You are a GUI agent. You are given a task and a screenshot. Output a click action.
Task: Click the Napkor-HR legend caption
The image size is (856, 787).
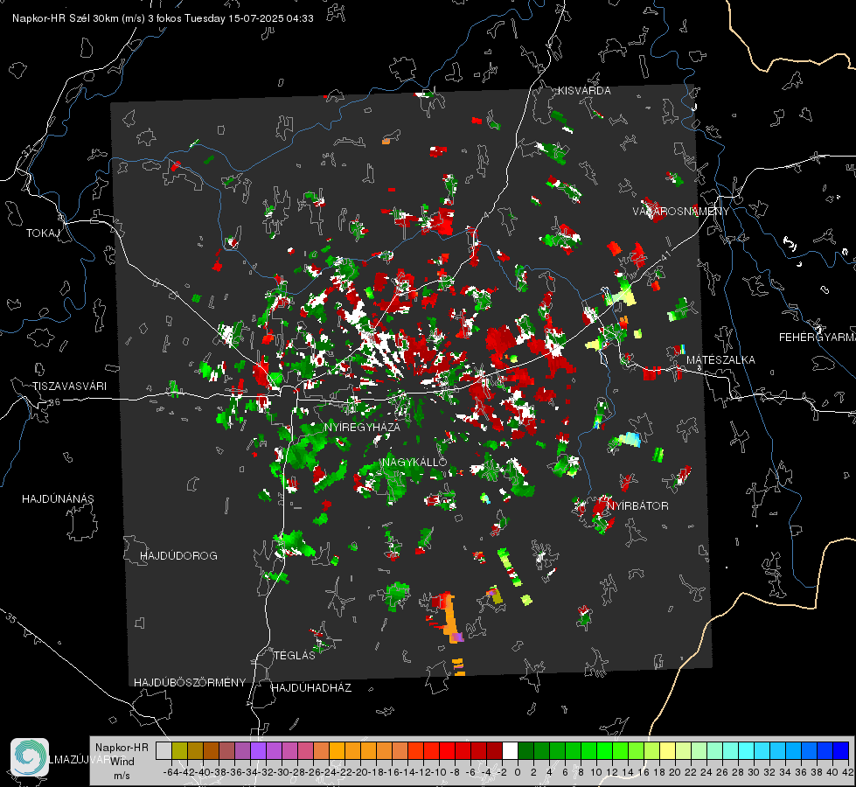pos(122,748)
